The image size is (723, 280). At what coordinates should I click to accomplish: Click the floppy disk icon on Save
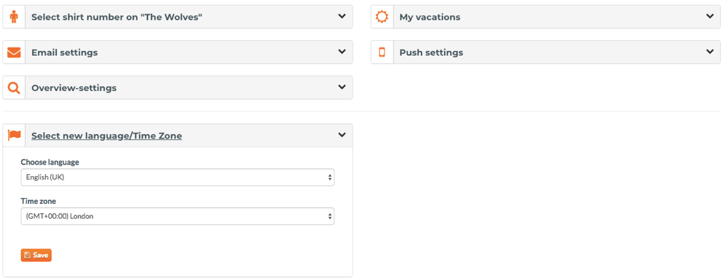coord(27,255)
